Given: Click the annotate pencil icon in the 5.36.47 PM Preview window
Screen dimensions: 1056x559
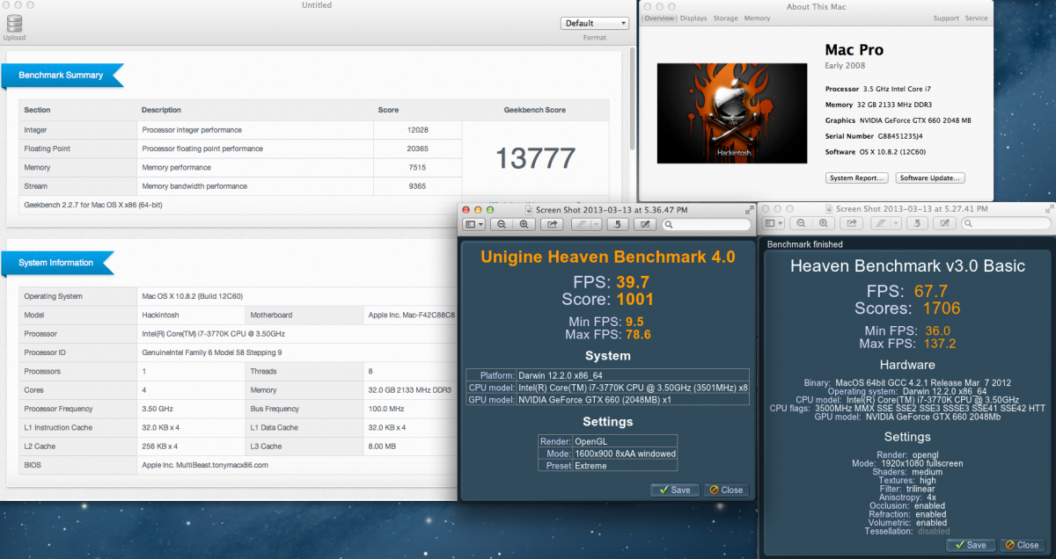Looking at the screenshot, I should [x=581, y=224].
